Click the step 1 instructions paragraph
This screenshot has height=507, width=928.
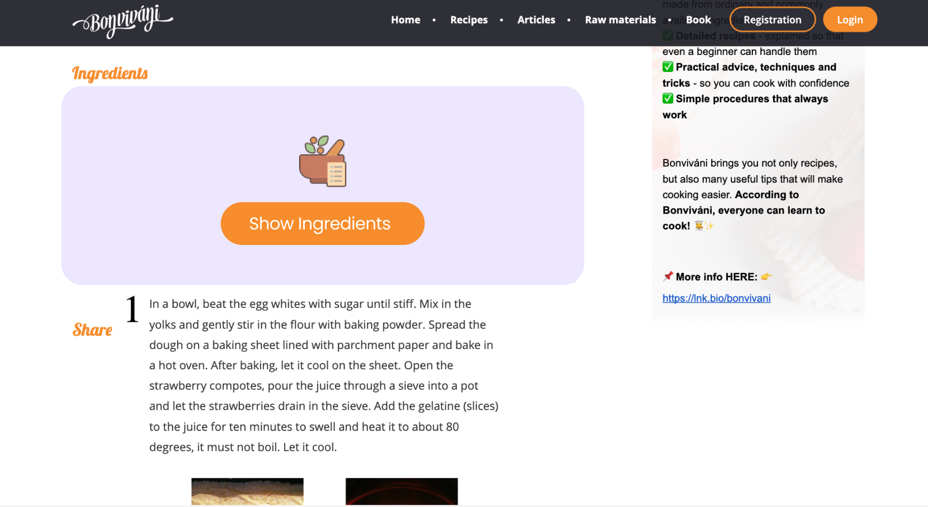(324, 375)
